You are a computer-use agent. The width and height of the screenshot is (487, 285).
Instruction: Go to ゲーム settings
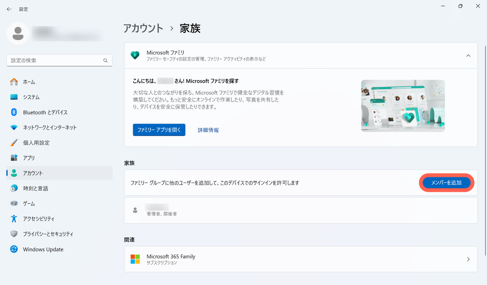59,204
